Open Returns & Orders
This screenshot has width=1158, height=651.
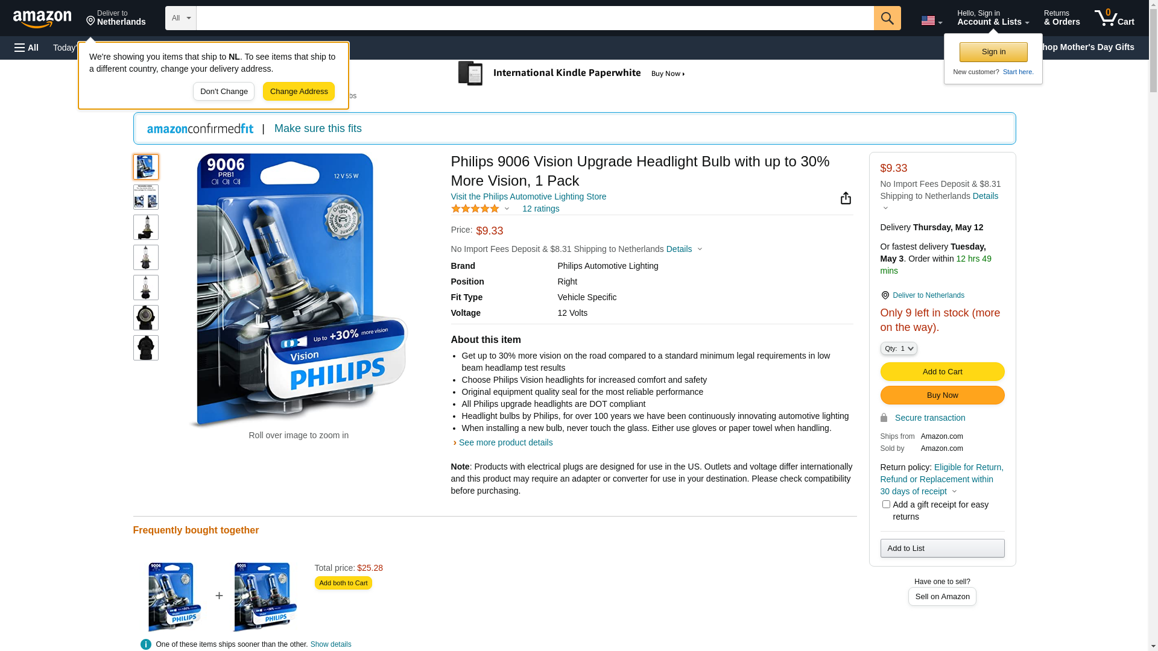pos(1061,18)
